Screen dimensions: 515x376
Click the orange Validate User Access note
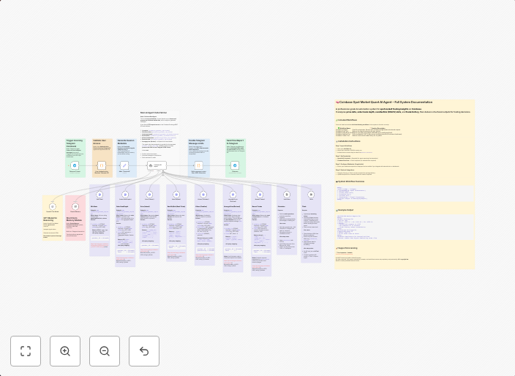102,143
